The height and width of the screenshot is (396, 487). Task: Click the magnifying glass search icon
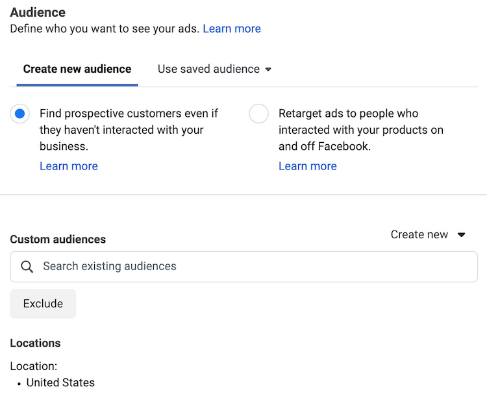[x=27, y=267]
